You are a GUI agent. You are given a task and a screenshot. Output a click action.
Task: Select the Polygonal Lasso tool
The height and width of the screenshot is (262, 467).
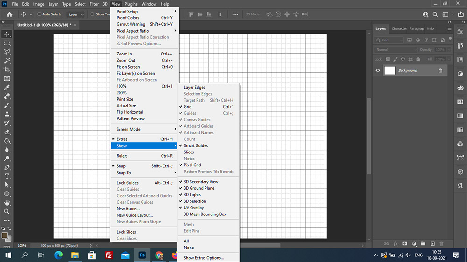[x=7, y=52]
